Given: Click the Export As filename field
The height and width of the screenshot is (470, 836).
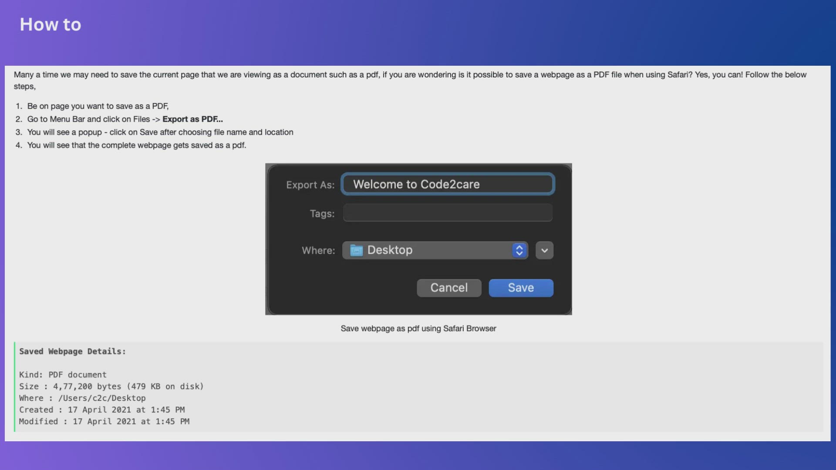Looking at the screenshot, I should pos(448,184).
